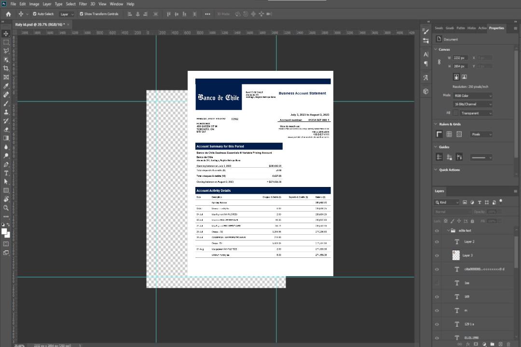Toggle Quick Mask mode icon
Screen dimensions: 521x347
[6, 244]
